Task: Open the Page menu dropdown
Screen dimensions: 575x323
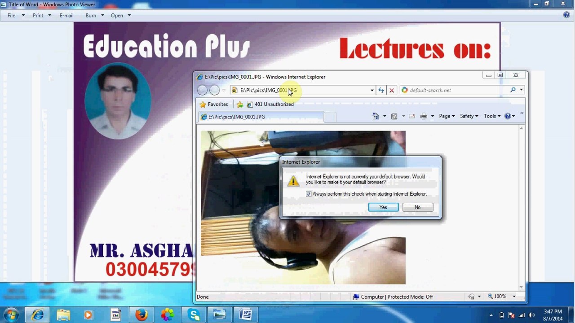Action: (x=447, y=116)
